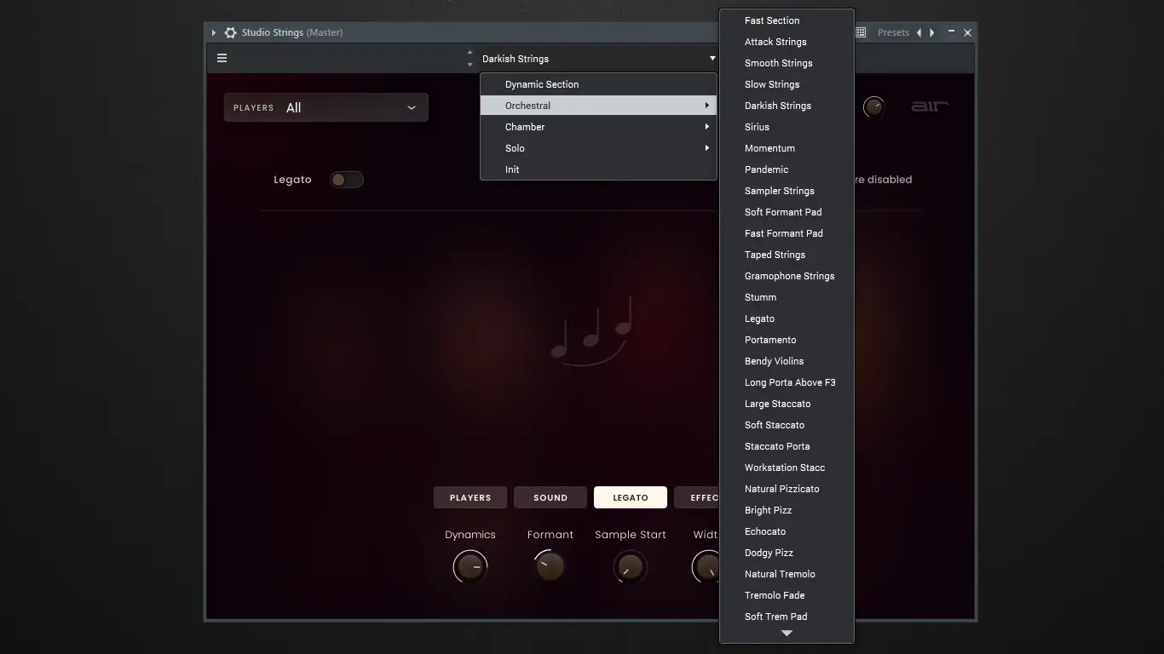Pick Darkish Strings in the submenu list
Viewport: 1164px width, 654px height.
787,106
